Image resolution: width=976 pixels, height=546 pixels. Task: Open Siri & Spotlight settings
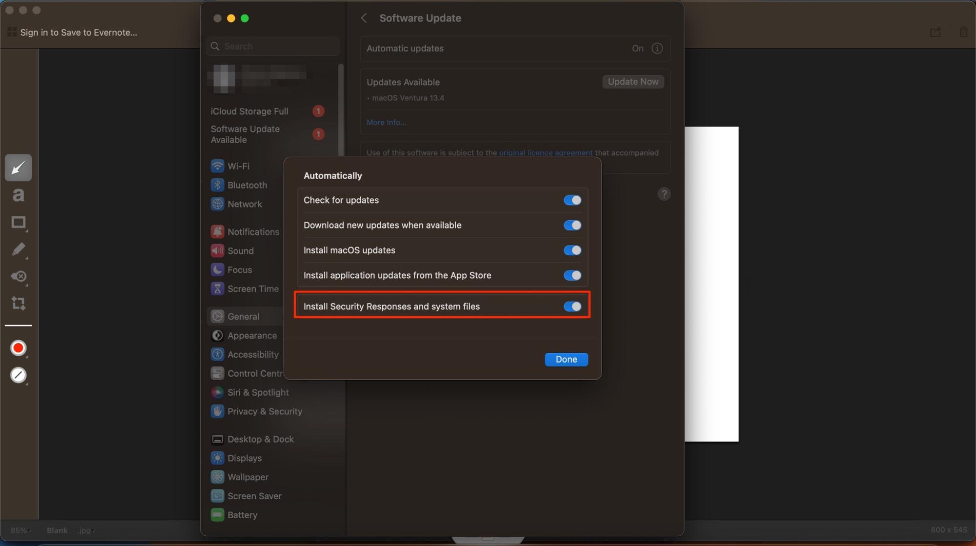click(249, 393)
